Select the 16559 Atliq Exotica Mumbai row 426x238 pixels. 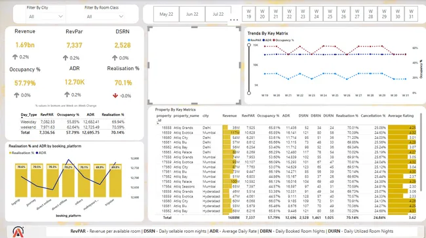pyautogui.click(x=286, y=133)
